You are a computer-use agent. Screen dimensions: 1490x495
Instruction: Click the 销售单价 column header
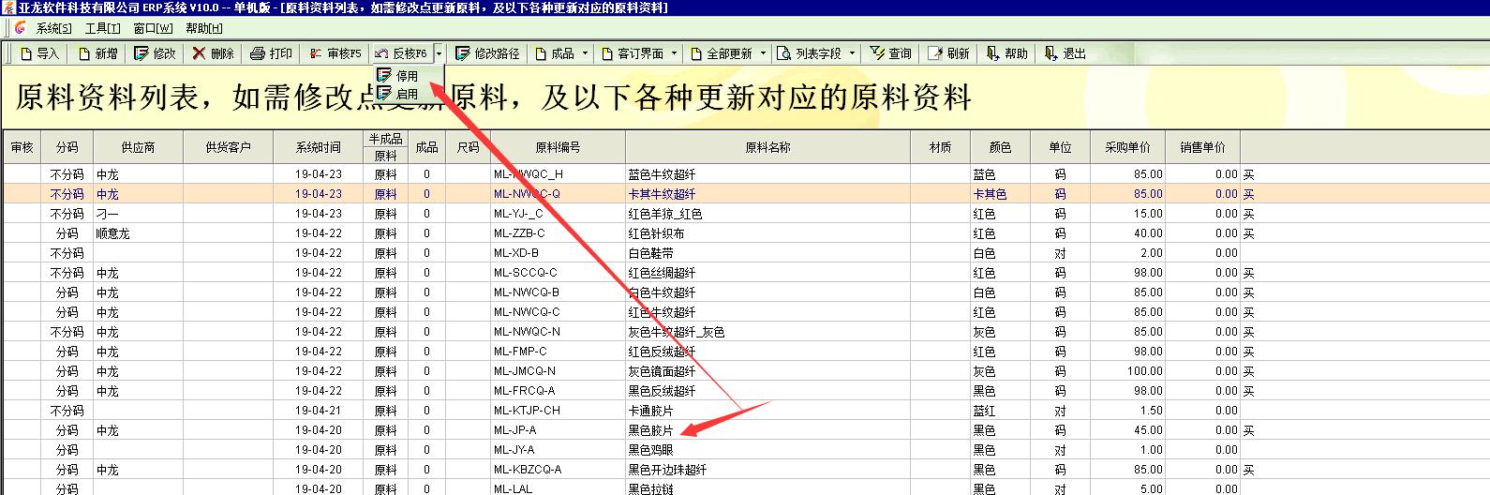pos(1202,147)
